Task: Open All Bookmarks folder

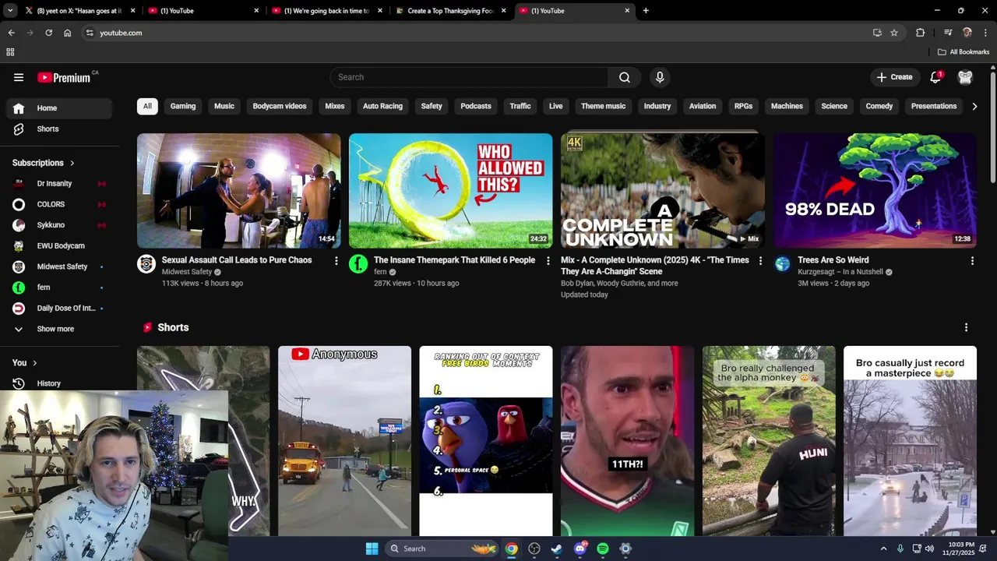Action: pos(964,52)
